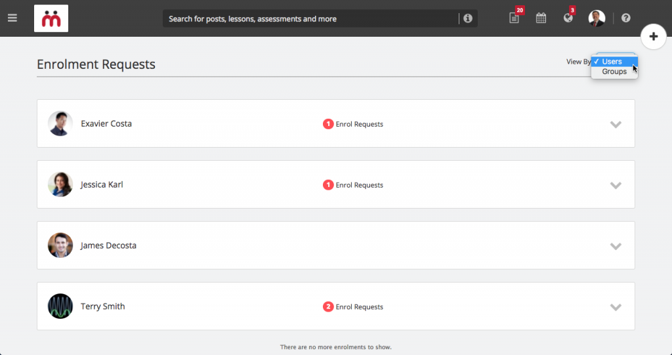Expand Exavier Costa's enrolment row
The height and width of the screenshot is (355, 672).
[616, 124]
